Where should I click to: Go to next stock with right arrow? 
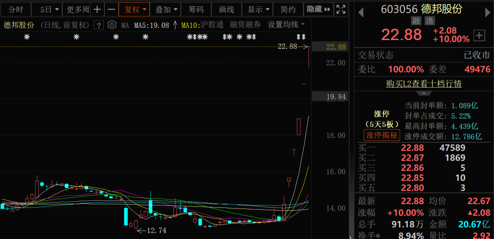point(488,12)
